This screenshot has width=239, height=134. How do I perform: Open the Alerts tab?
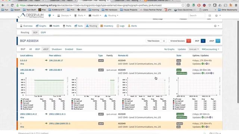[x=132, y=26]
